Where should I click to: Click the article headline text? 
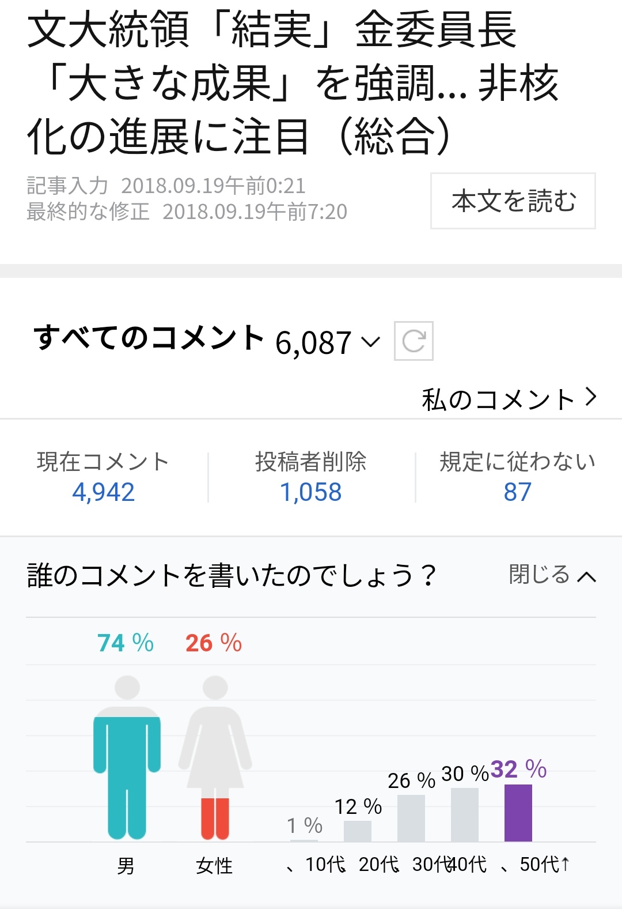[294, 84]
